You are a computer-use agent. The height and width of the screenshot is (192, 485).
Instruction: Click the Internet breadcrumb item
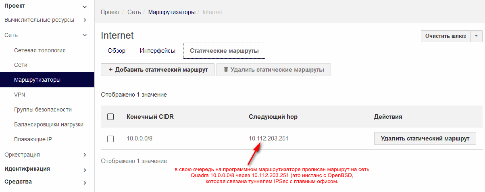point(212,12)
